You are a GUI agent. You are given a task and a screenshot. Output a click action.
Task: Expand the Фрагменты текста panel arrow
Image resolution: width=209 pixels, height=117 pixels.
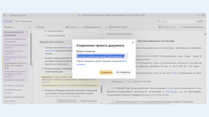[x=106, y=27]
